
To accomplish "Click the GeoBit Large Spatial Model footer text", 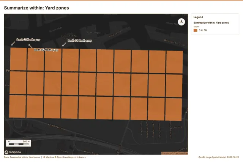I will [x=219, y=157].
